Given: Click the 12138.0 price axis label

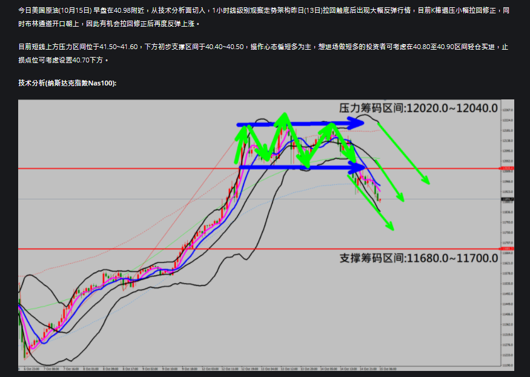Looking at the screenshot, I should [508, 141].
